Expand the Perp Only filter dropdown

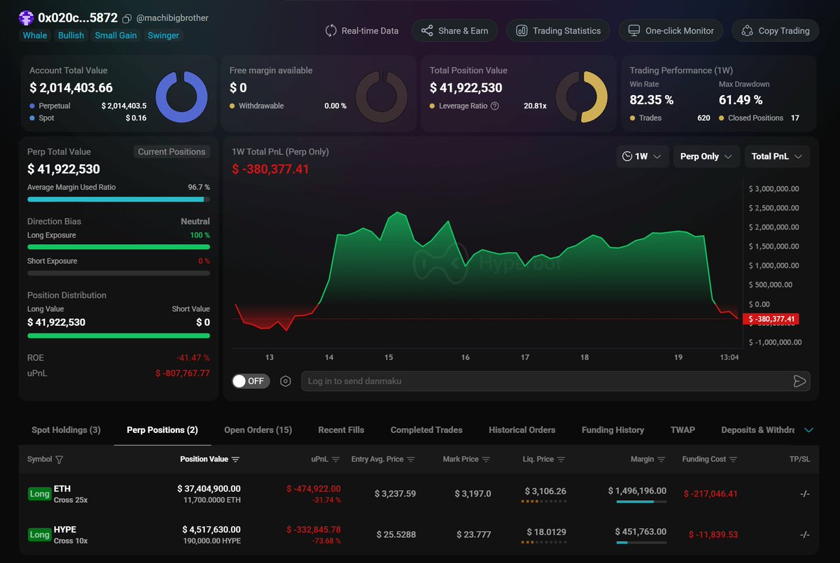[x=706, y=156]
